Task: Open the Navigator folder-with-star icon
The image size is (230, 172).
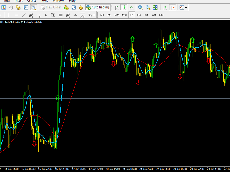Action: 18,8
